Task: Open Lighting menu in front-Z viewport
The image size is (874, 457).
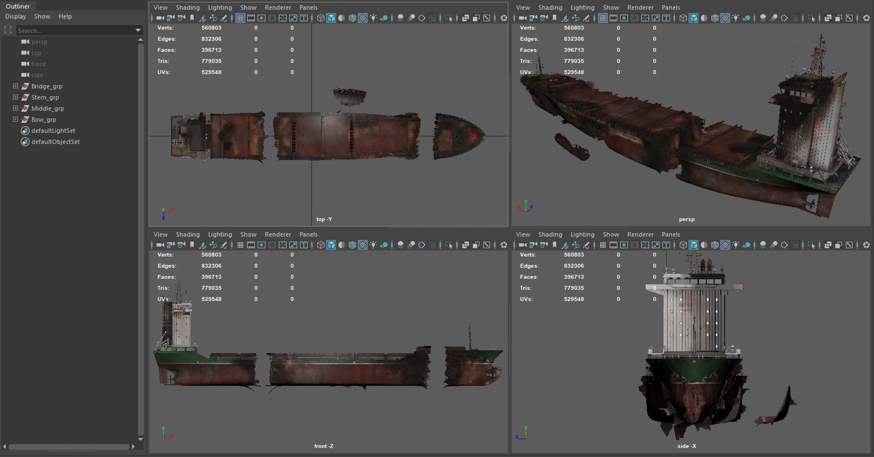Action: point(220,234)
